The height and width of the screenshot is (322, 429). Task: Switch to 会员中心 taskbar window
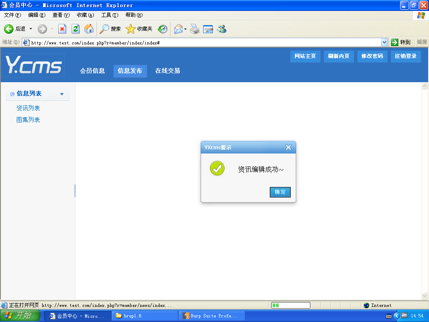78,316
